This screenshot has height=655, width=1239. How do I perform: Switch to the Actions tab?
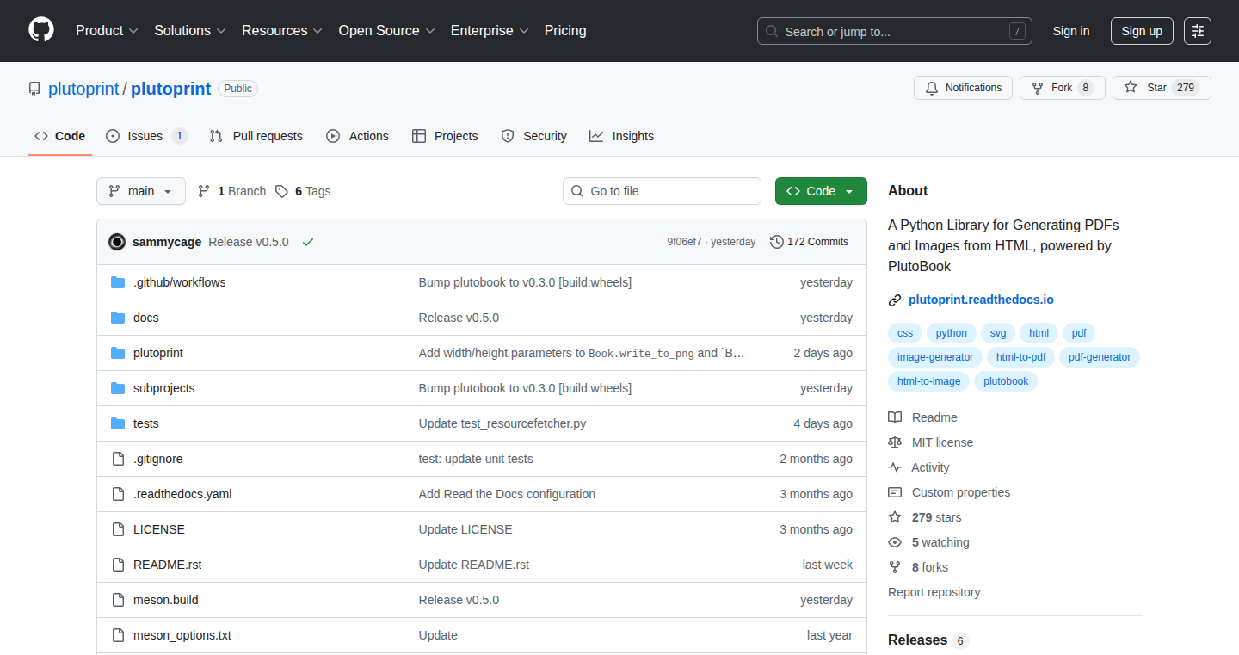[358, 136]
